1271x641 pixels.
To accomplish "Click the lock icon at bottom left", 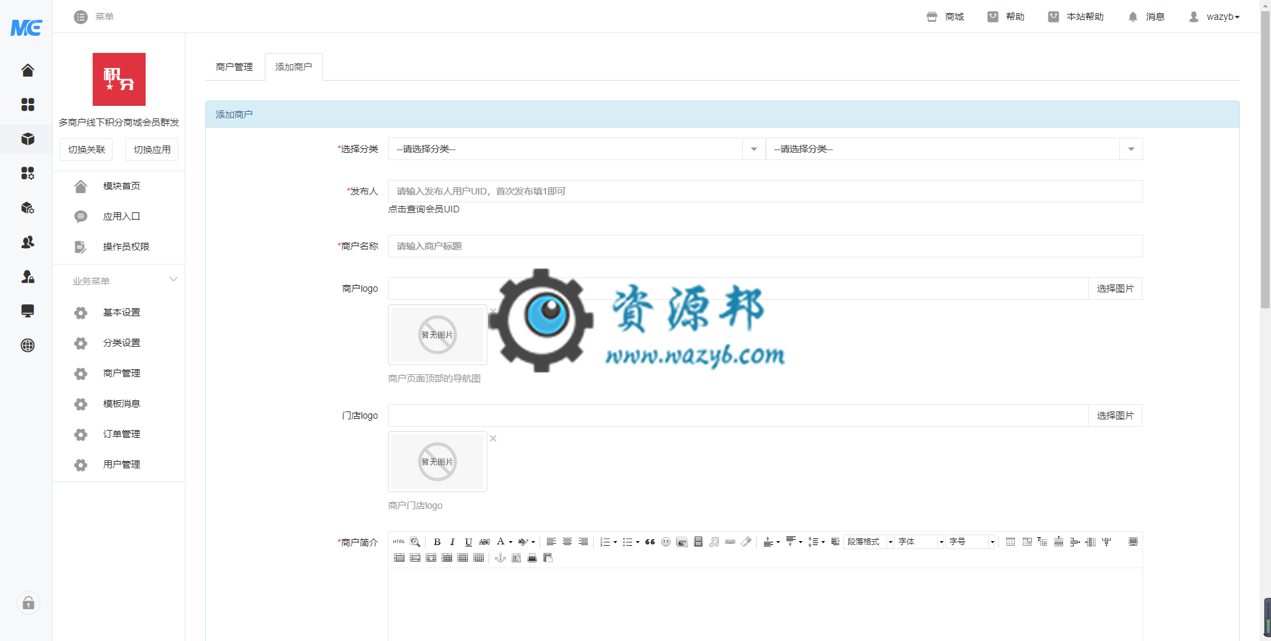I will click(28, 603).
